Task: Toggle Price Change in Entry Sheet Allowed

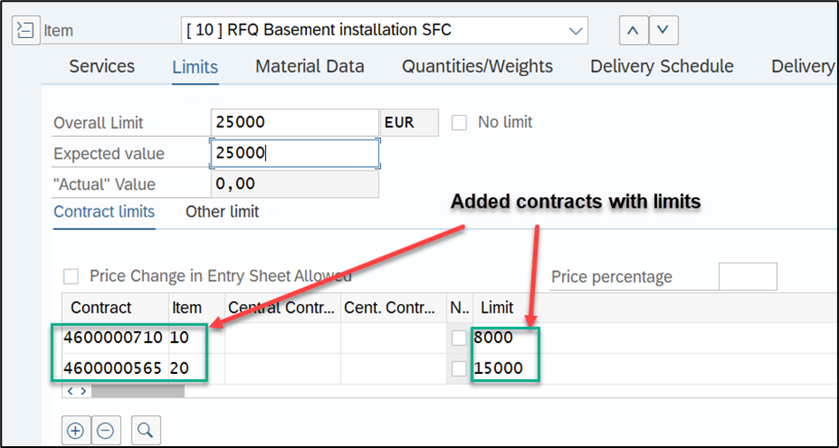Action: coord(72,277)
